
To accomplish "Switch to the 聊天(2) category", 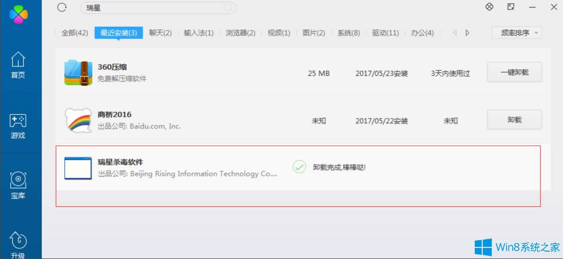I will (x=161, y=33).
